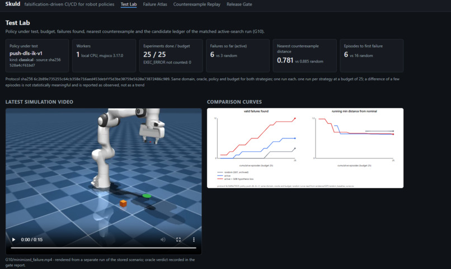Click the 'active + GDB hypothesis box' legend entry
451x269 pixels.
(x=236, y=179)
